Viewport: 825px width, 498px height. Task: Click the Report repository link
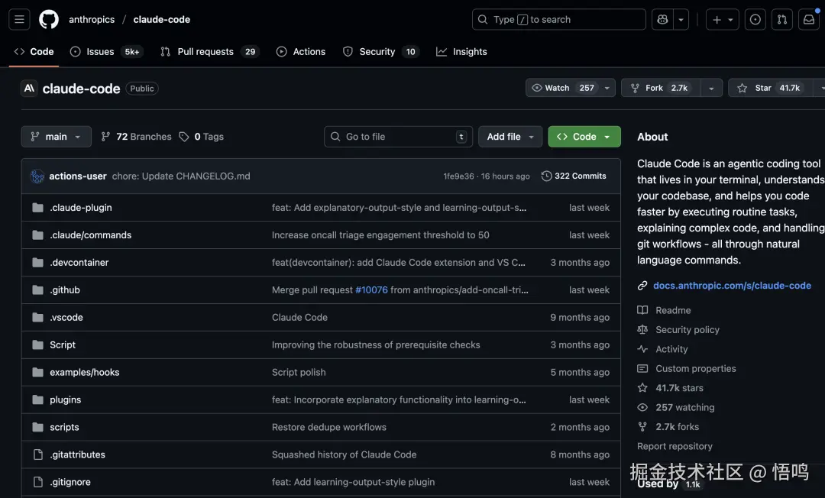(675, 447)
